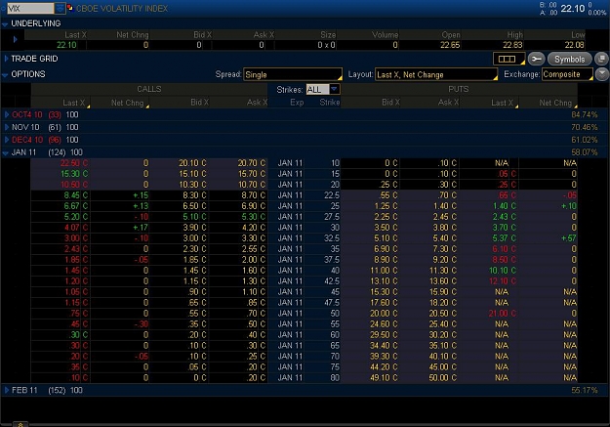Open the Exchange dropdown showing Composite
Image resolution: width=610 pixels, height=427 pixels.
tap(567, 74)
